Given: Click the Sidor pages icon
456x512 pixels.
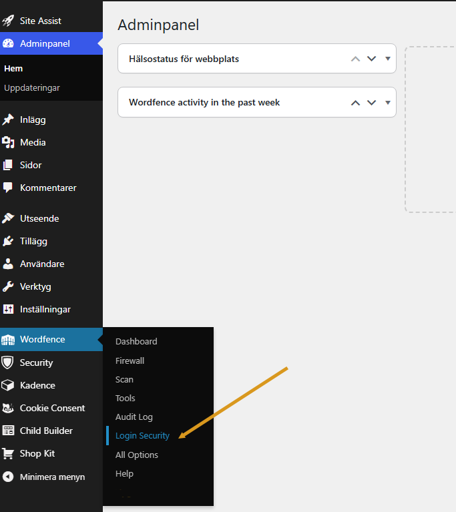Looking at the screenshot, I should tap(8, 165).
